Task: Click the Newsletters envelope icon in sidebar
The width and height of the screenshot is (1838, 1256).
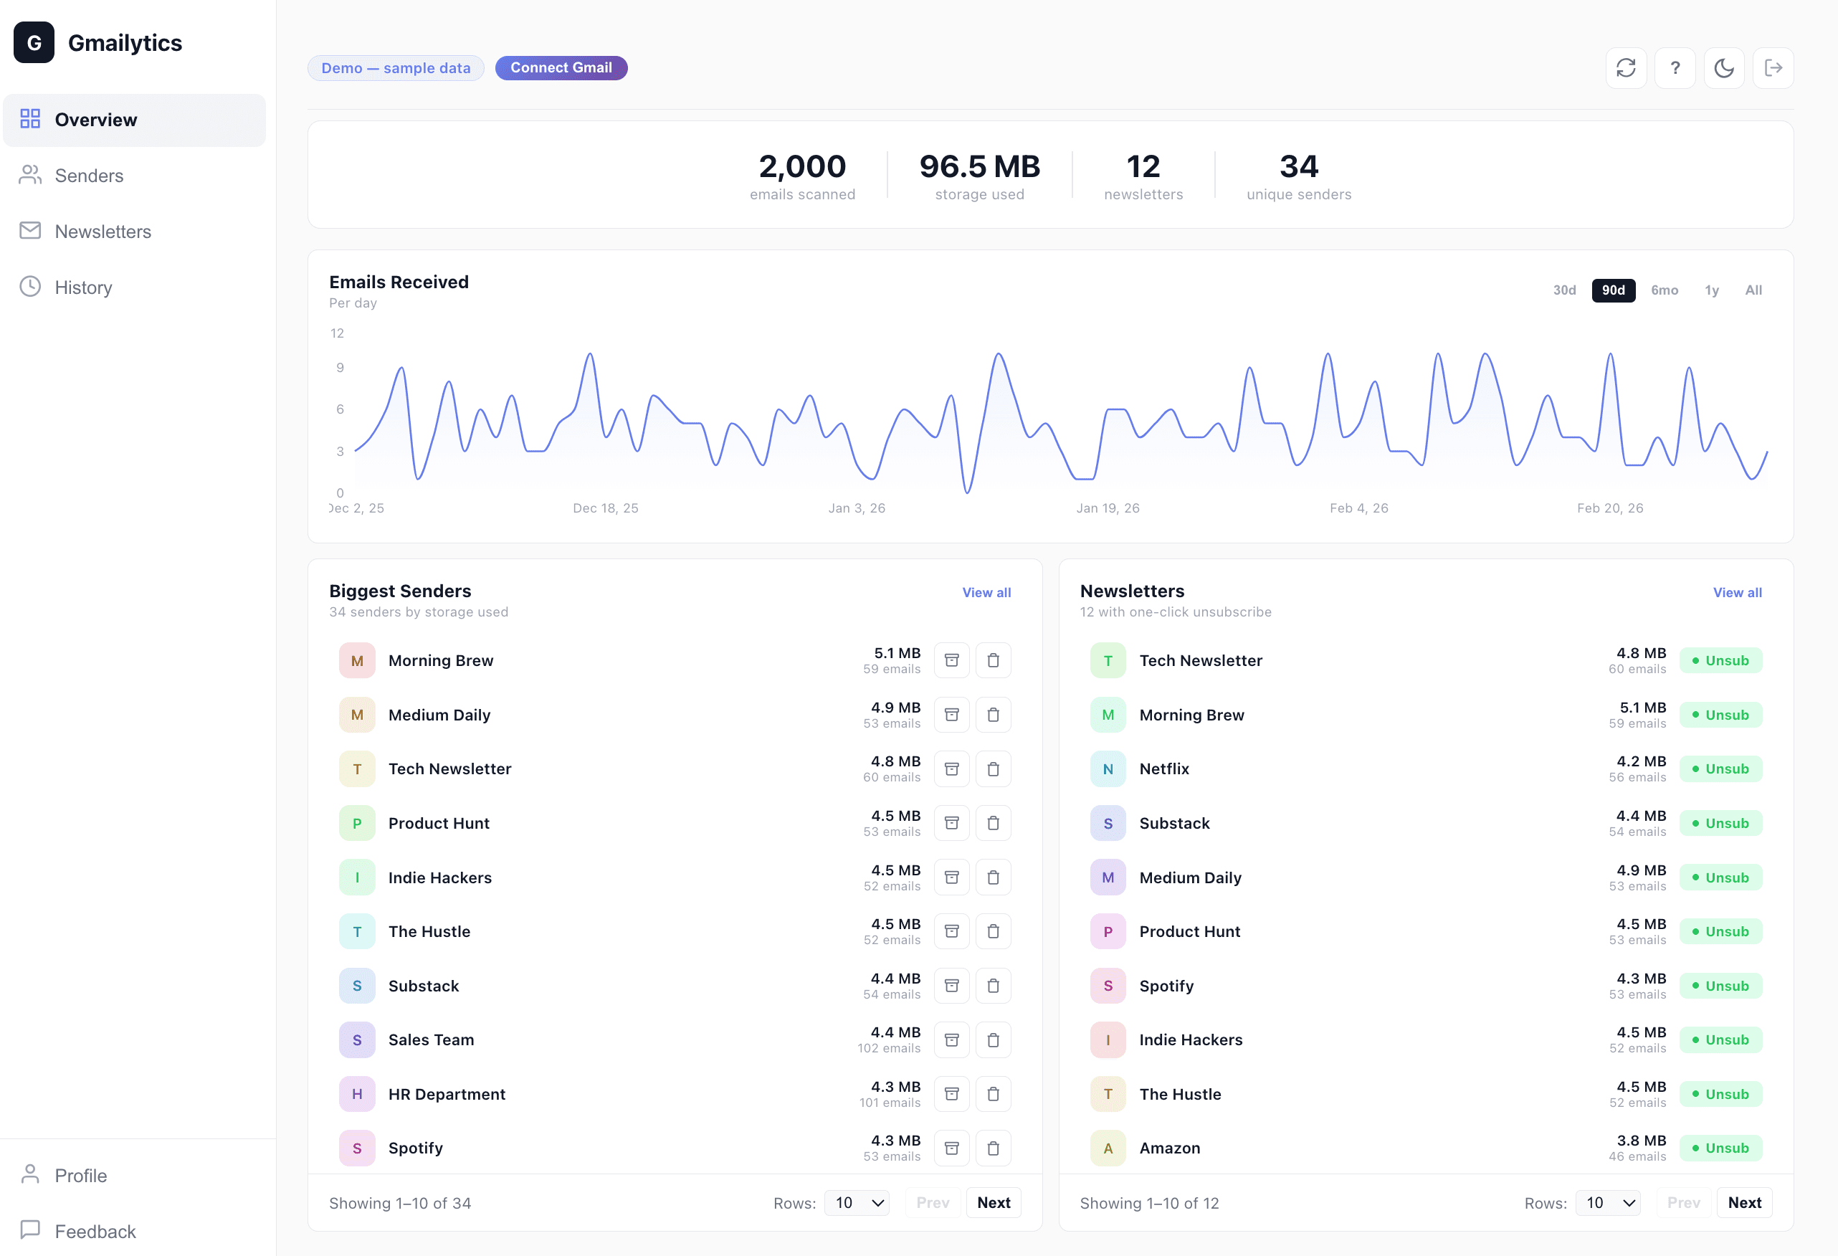Action: click(31, 231)
